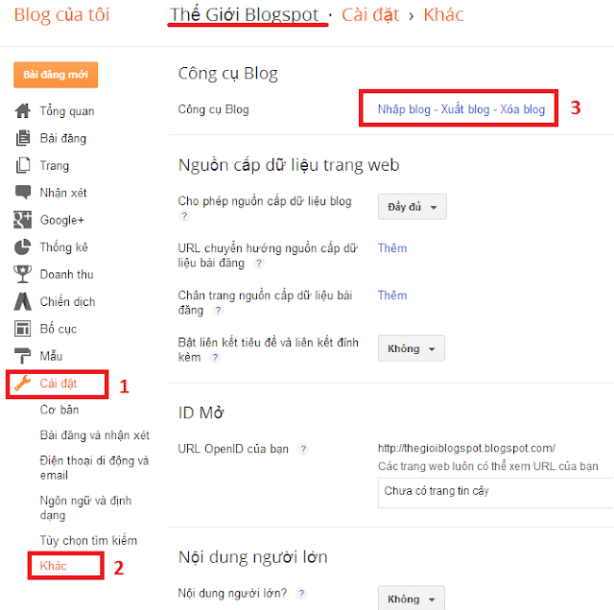Click Thêm for URL chuyển hướng nguồn cấp
Image resolution: width=614 pixels, height=610 pixels.
(392, 247)
